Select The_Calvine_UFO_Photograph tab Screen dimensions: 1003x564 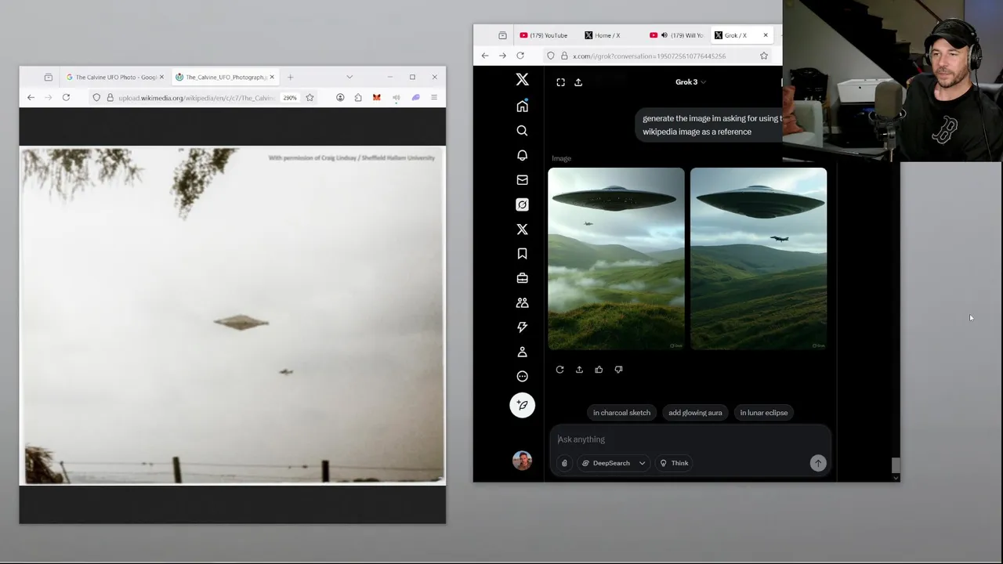coord(225,77)
